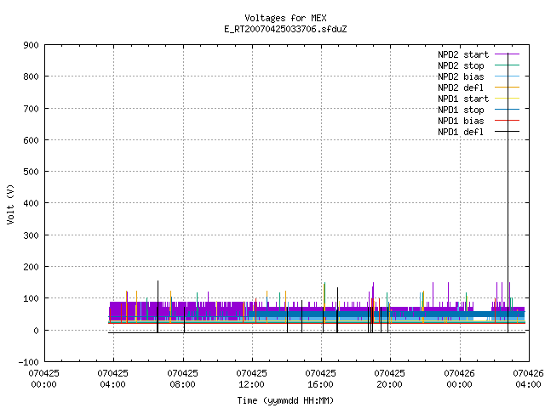Click the 200 y-axis tick label
Viewport: 545px width, 408px height.
coord(31,267)
